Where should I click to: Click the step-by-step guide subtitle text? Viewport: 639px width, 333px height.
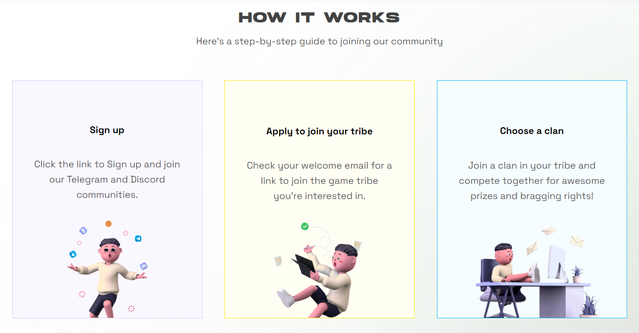pos(319,41)
